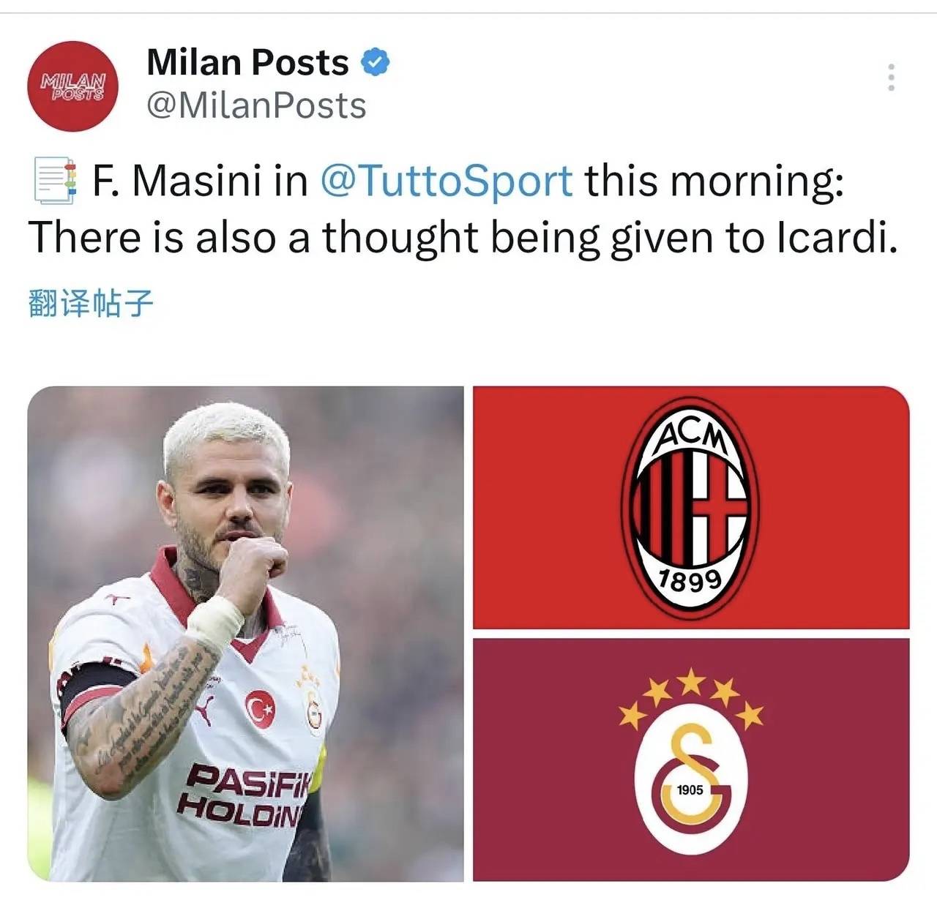Open the three-dot more options menu
937x900 pixels.
(x=891, y=77)
